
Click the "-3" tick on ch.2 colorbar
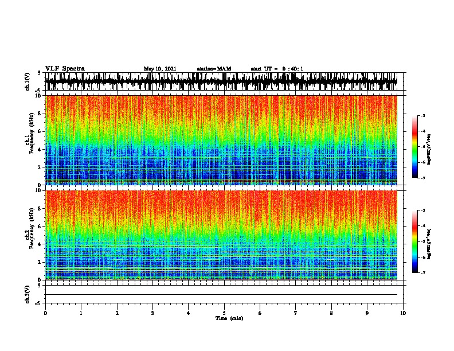pos(423,210)
